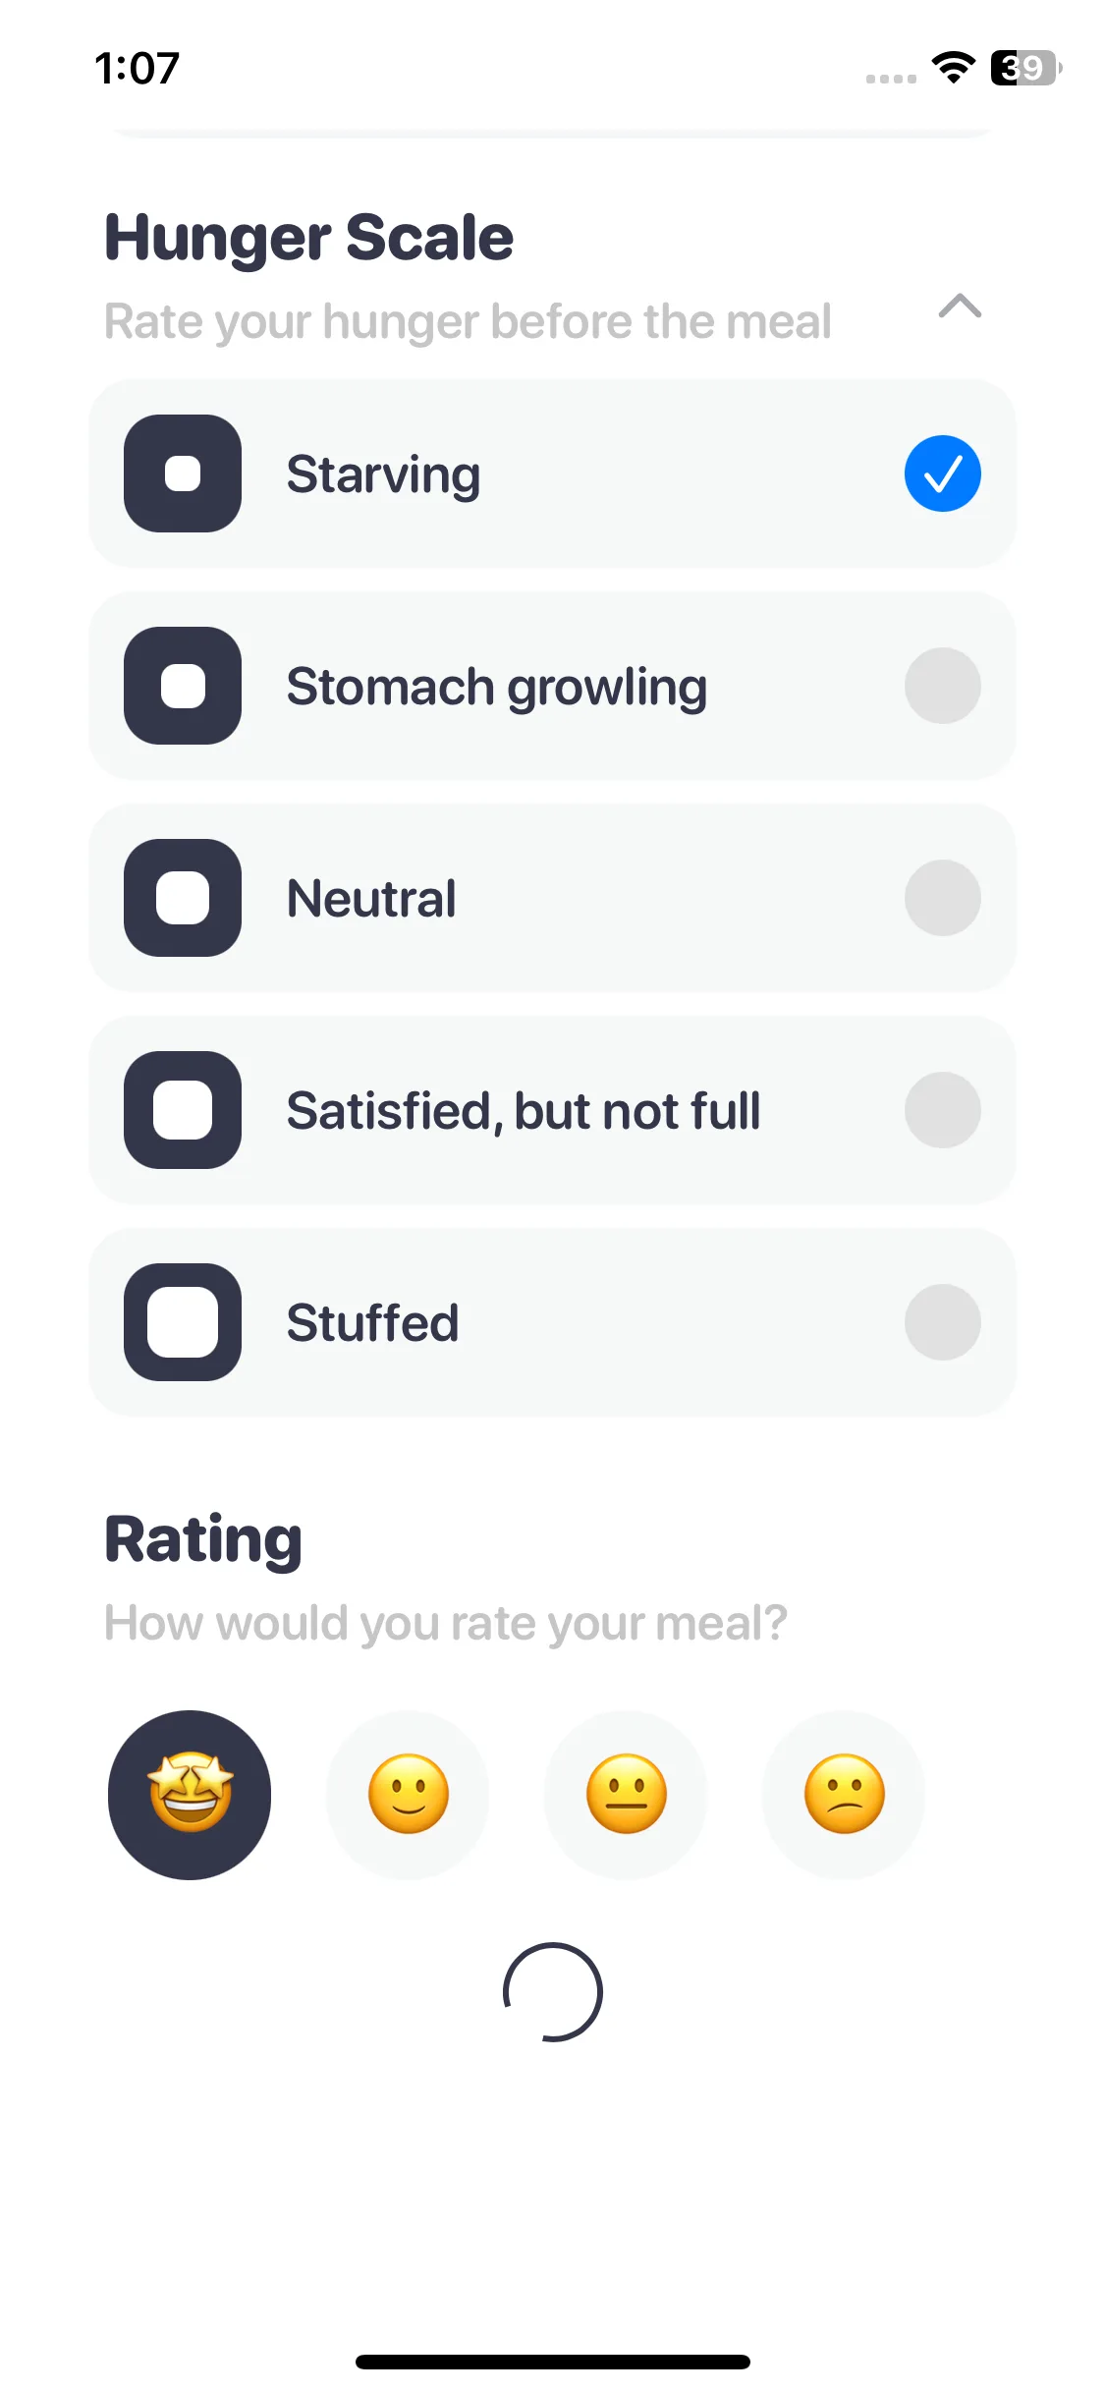Screen dimensions: 1105x2393
Task: Select the Neutral radio circle
Action: (x=943, y=898)
